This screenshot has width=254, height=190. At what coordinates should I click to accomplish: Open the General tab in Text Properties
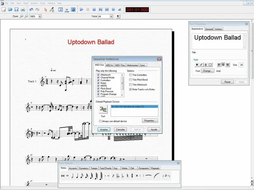coord(209,29)
